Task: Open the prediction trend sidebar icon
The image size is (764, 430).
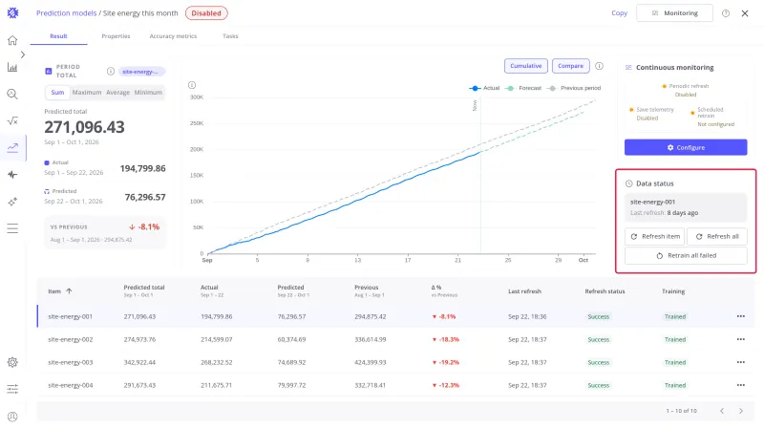Action: point(12,147)
